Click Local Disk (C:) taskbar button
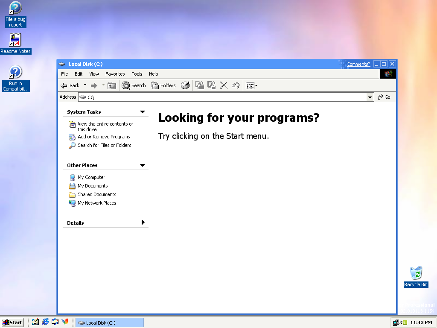This screenshot has width=437, height=328. click(110, 323)
